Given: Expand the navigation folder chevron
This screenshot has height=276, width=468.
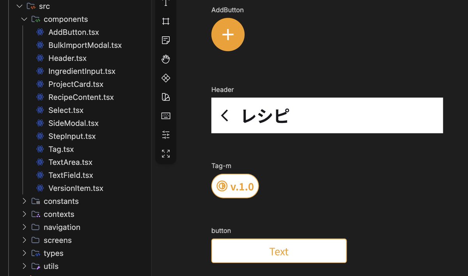Looking at the screenshot, I should coord(24,227).
